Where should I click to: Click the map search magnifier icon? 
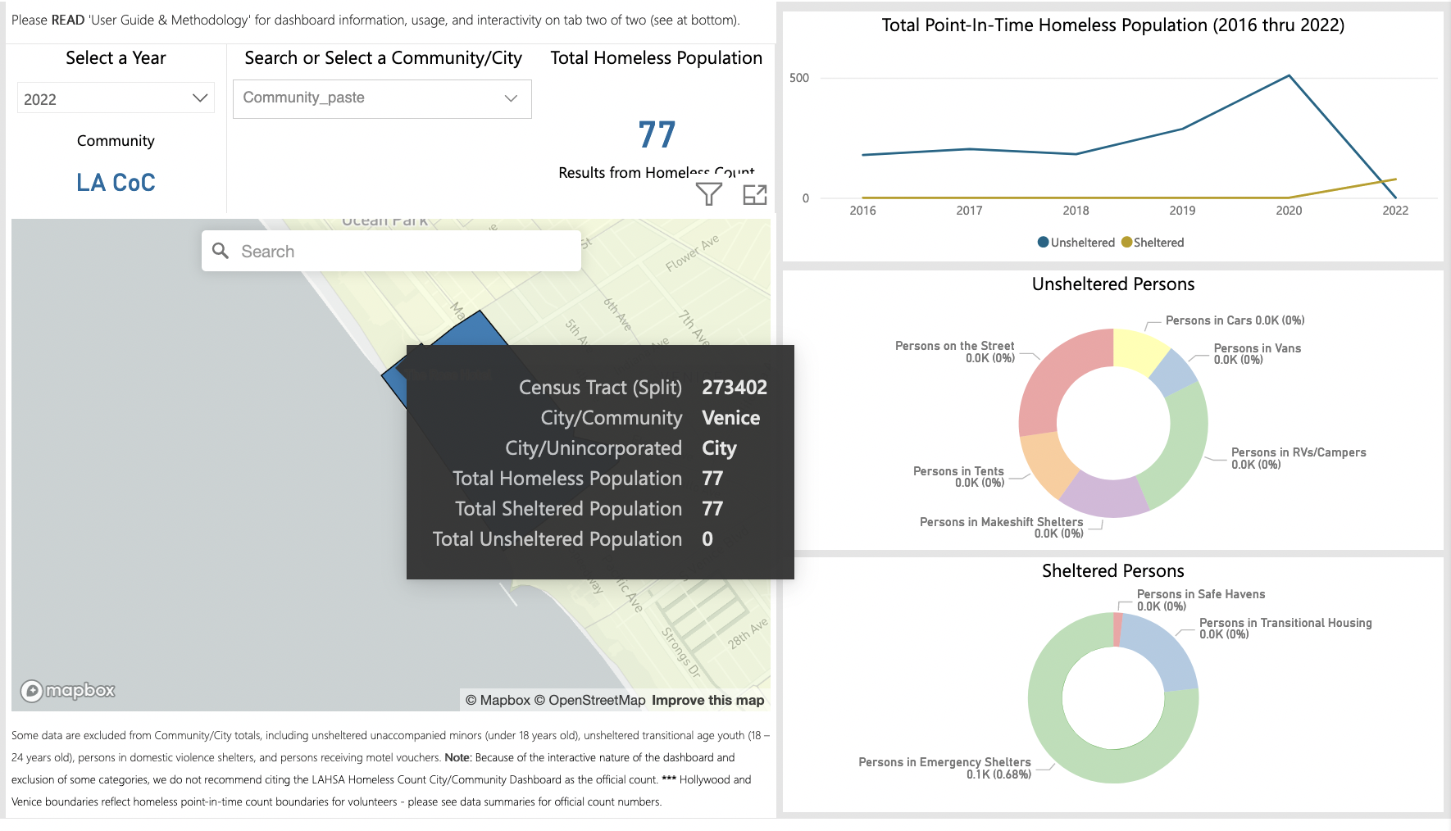coord(221,251)
